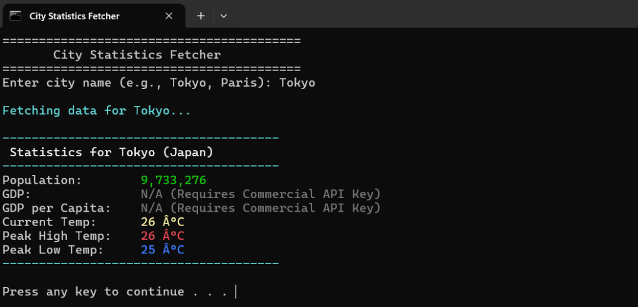Open a new terminal tab with plus
The height and width of the screenshot is (307, 638).
200,16
